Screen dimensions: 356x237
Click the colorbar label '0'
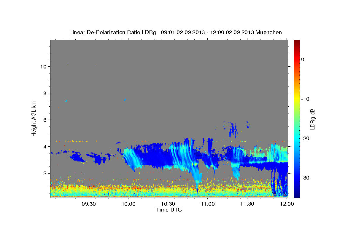(303, 60)
